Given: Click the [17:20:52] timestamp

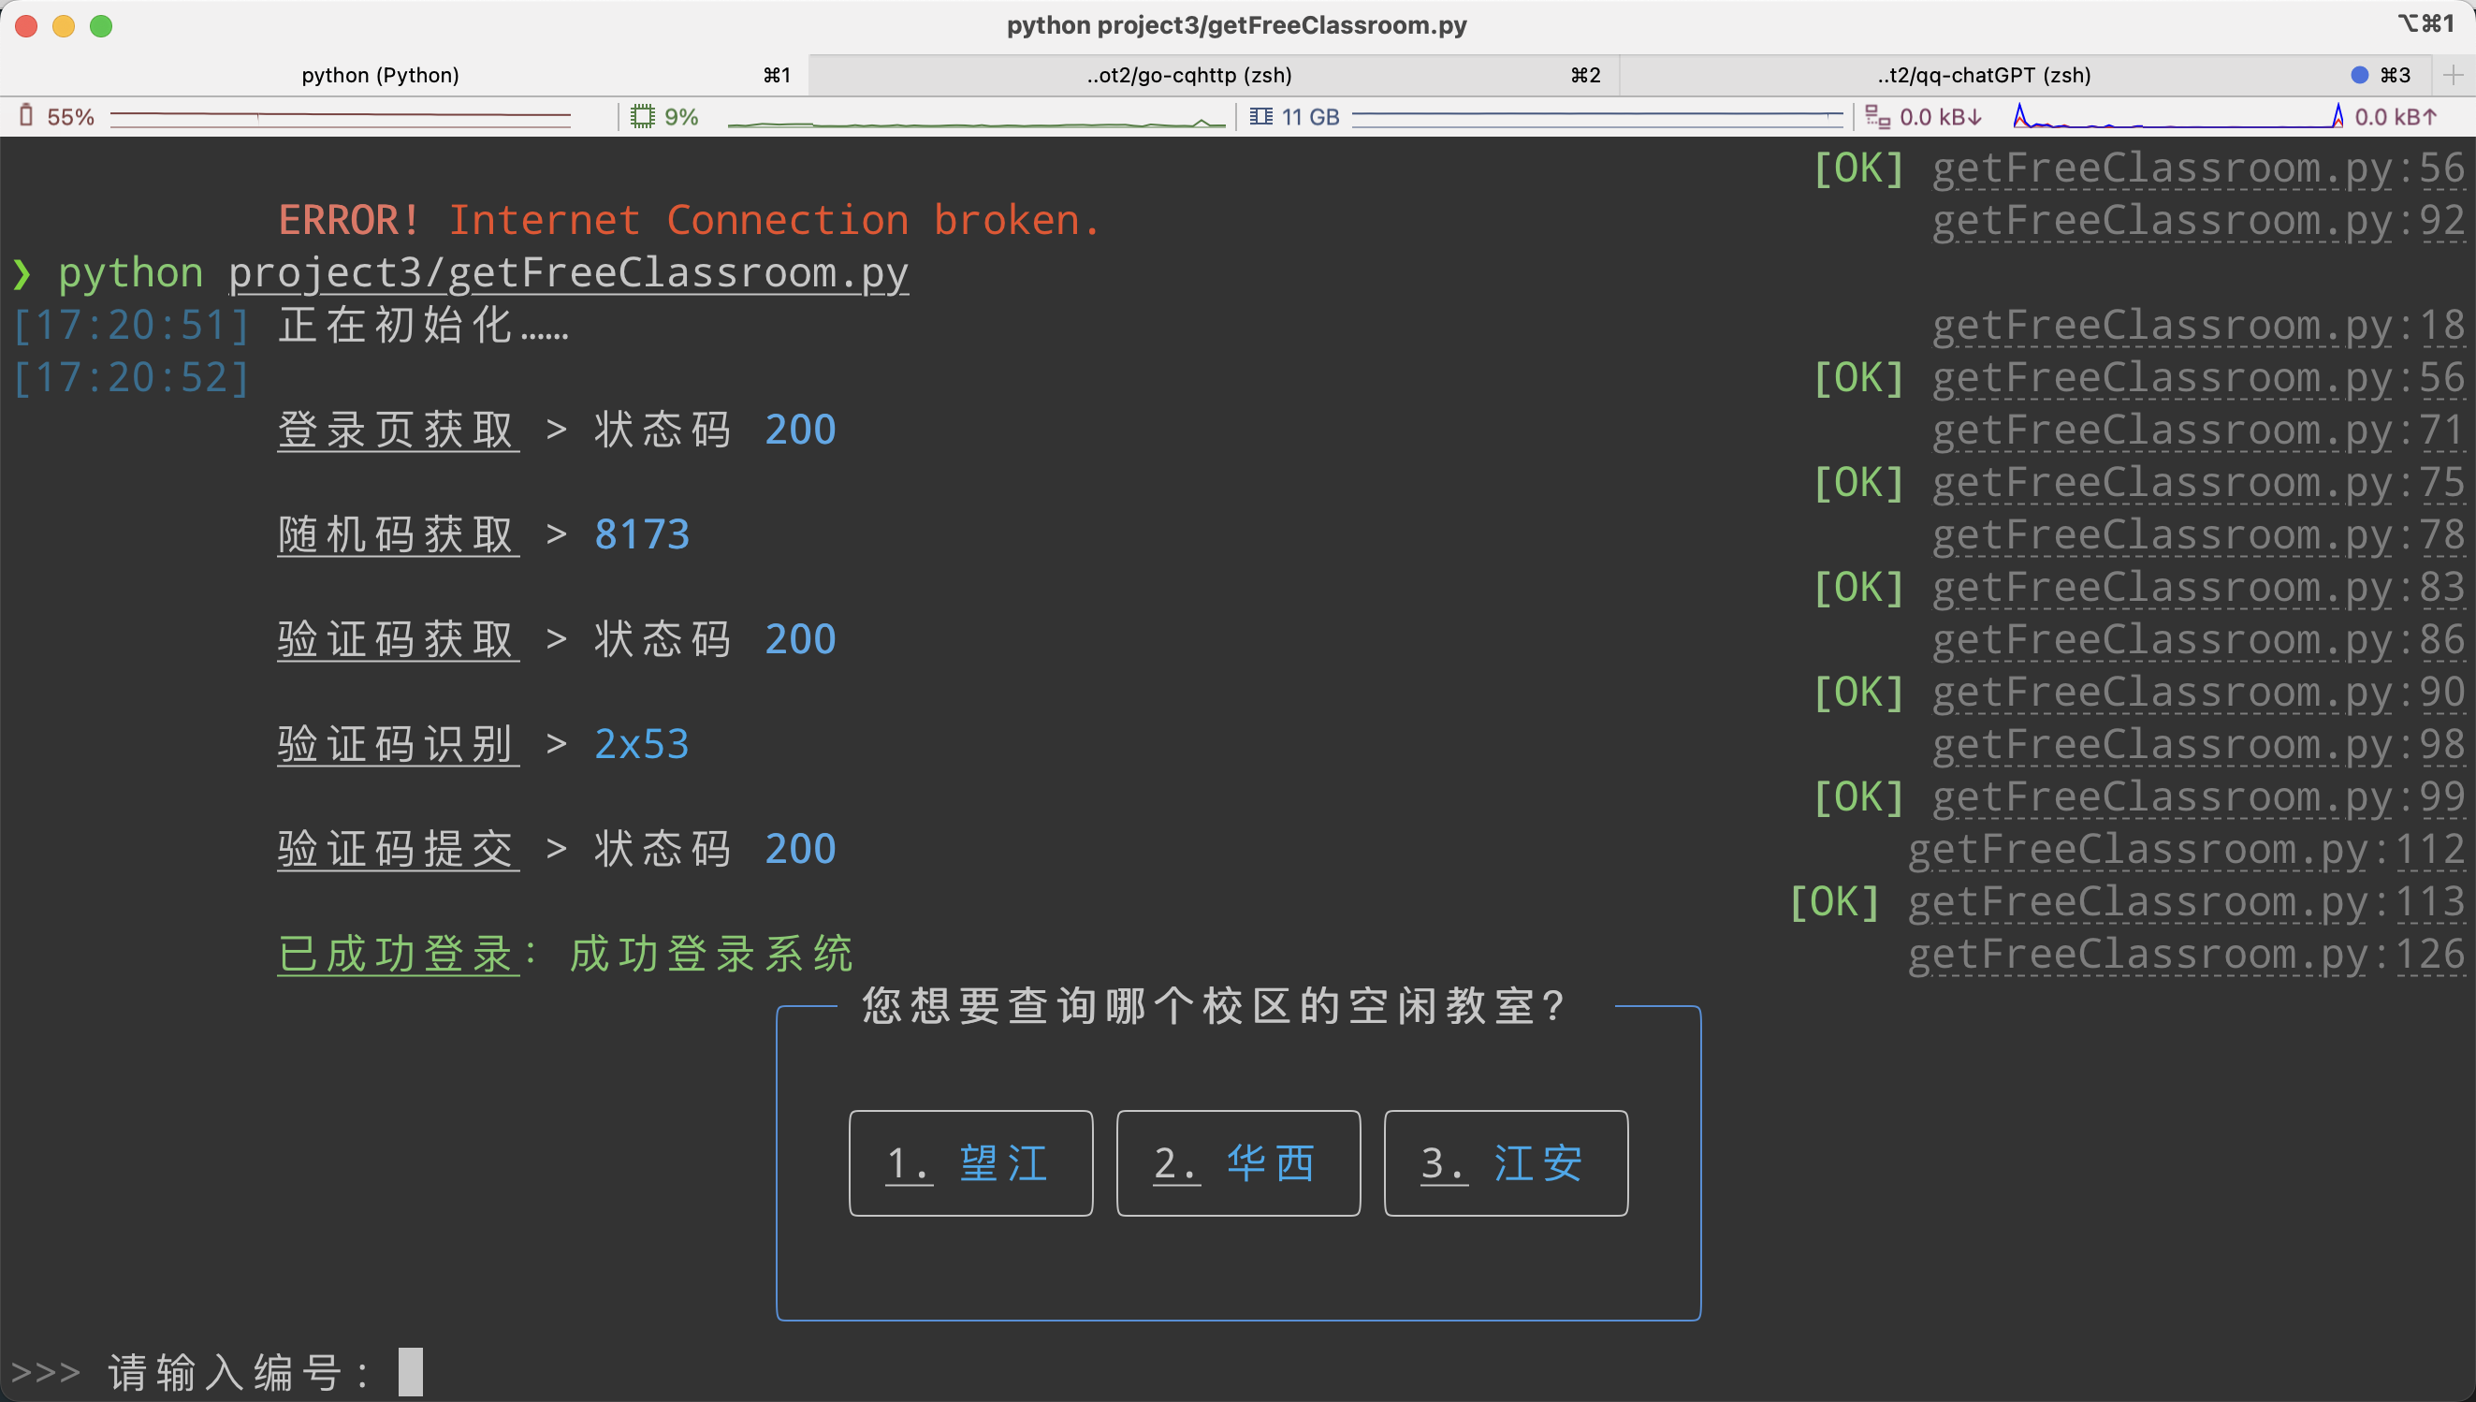Looking at the screenshot, I should pyautogui.click(x=132, y=378).
